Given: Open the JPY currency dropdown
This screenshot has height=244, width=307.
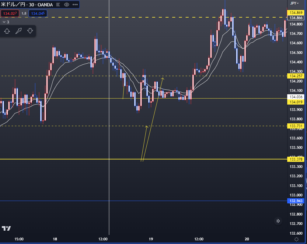Looking at the screenshot, I should click(x=294, y=3).
